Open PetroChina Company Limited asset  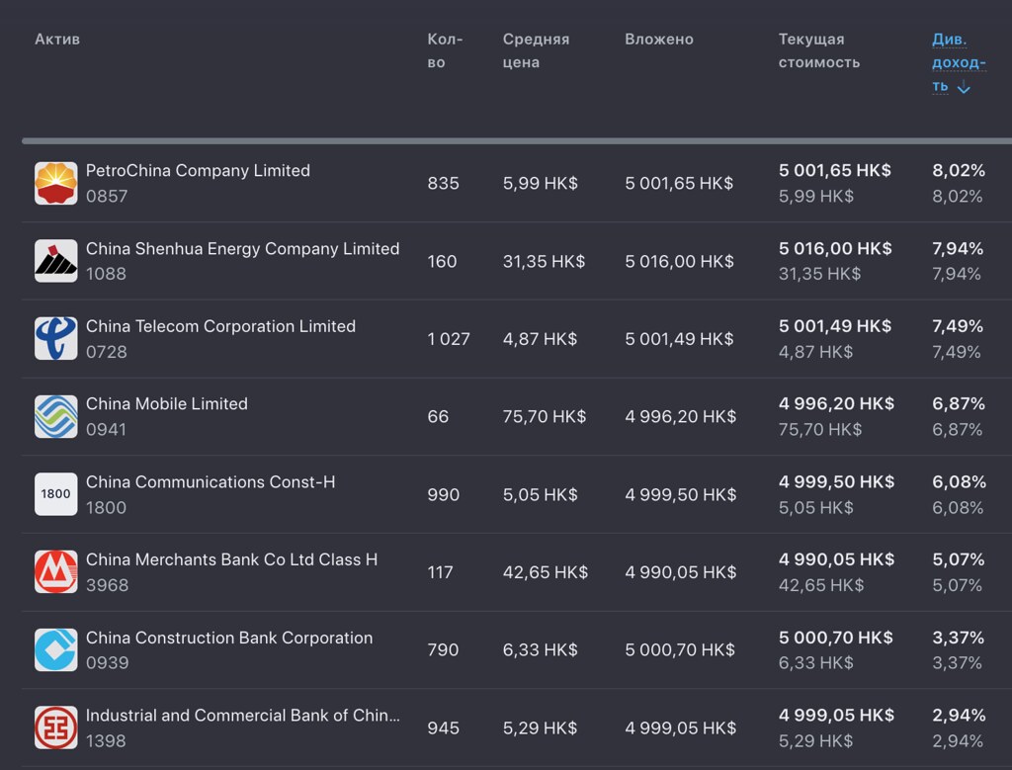point(198,170)
